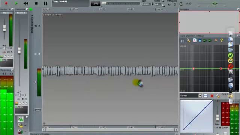Viewport: 240px width, 135px height.
Task: Solo the Master channel
Action: [12, 52]
